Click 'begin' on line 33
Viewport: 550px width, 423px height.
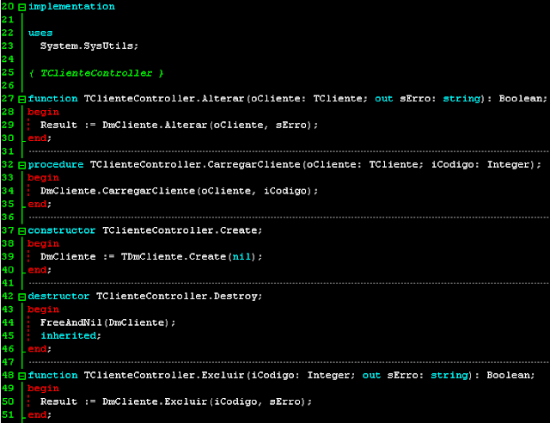tap(44, 178)
